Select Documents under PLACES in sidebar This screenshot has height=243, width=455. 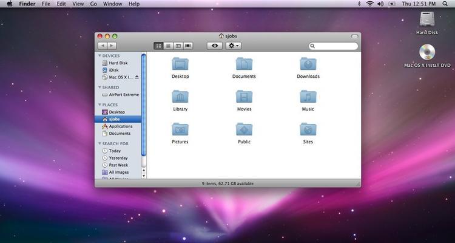tap(118, 134)
